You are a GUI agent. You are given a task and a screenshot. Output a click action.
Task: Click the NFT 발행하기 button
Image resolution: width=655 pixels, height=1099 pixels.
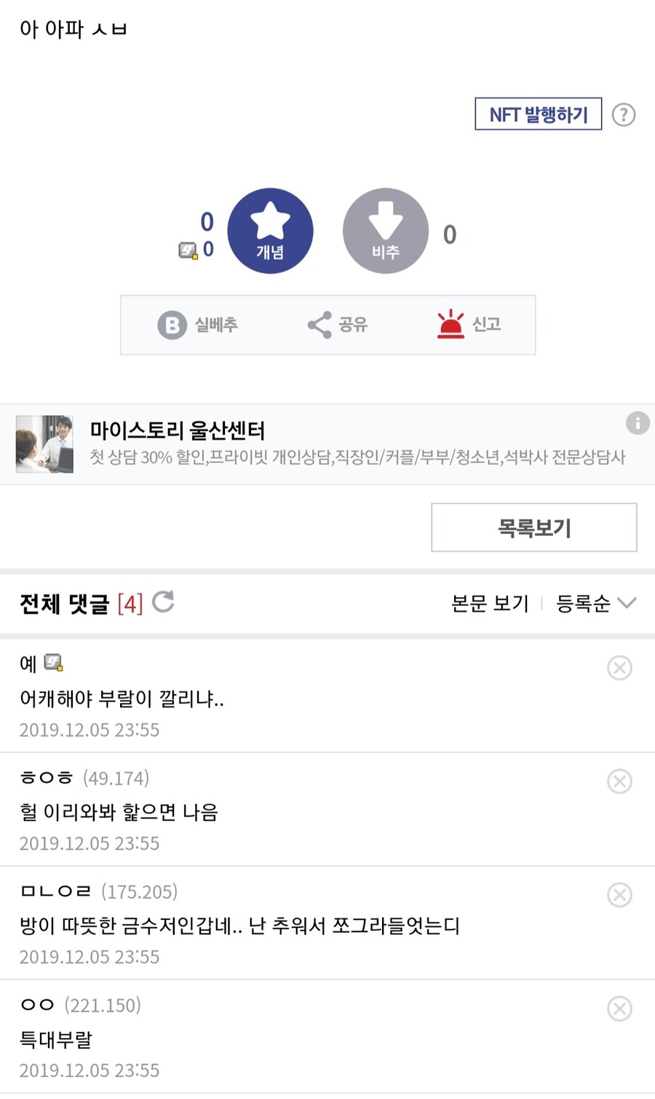pos(538,114)
